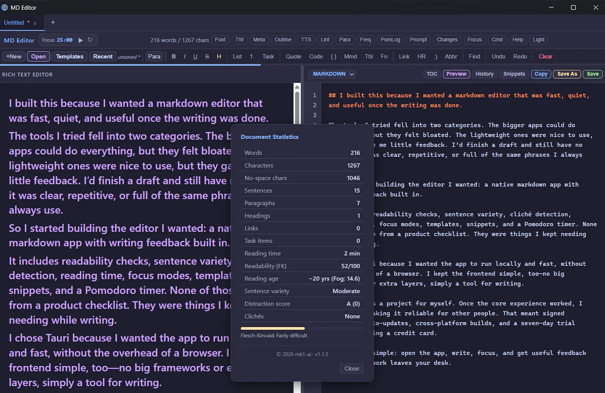The height and width of the screenshot is (393, 605).
Task: Insert code block with the {} button
Action: (334, 56)
